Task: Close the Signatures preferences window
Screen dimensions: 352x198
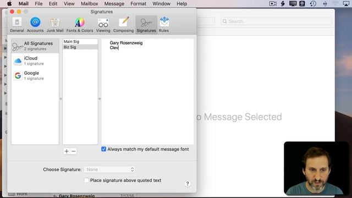Action: click(x=12, y=12)
